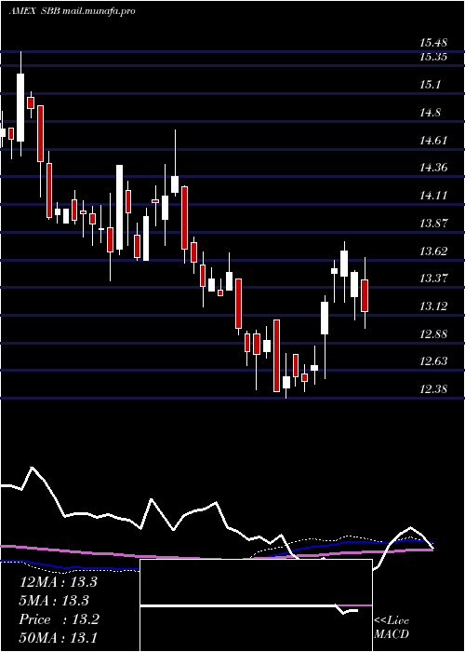The image size is (465, 652).
Task: Click the 15.35 price level label
Action: point(432,57)
